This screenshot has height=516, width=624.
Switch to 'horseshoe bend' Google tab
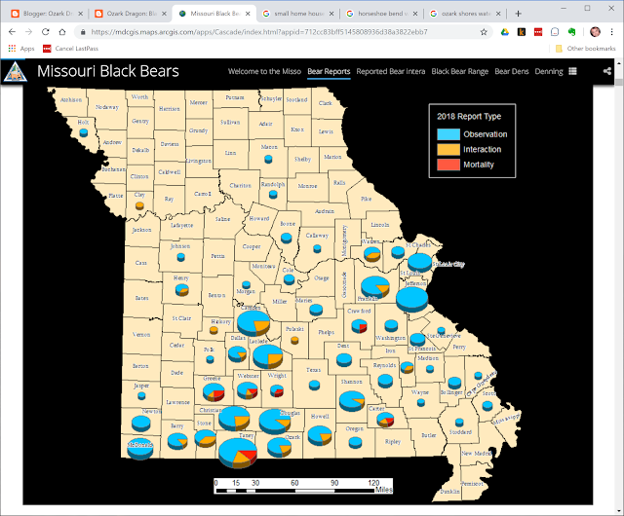tap(381, 14)
